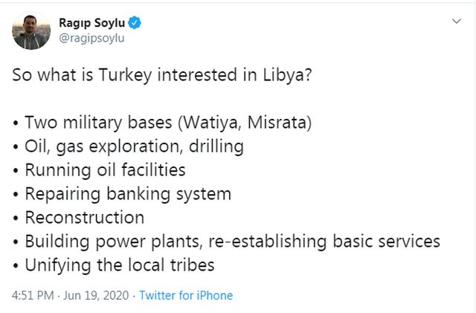Click the "Building power plants" bullet line

pyautogui.click(x=227, y=242)
